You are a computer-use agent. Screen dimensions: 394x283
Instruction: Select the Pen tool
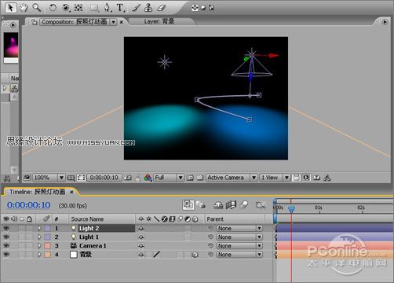pos(108,8)
